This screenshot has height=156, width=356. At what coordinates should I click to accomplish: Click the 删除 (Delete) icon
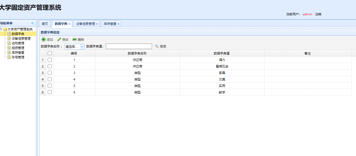[74, 39]
